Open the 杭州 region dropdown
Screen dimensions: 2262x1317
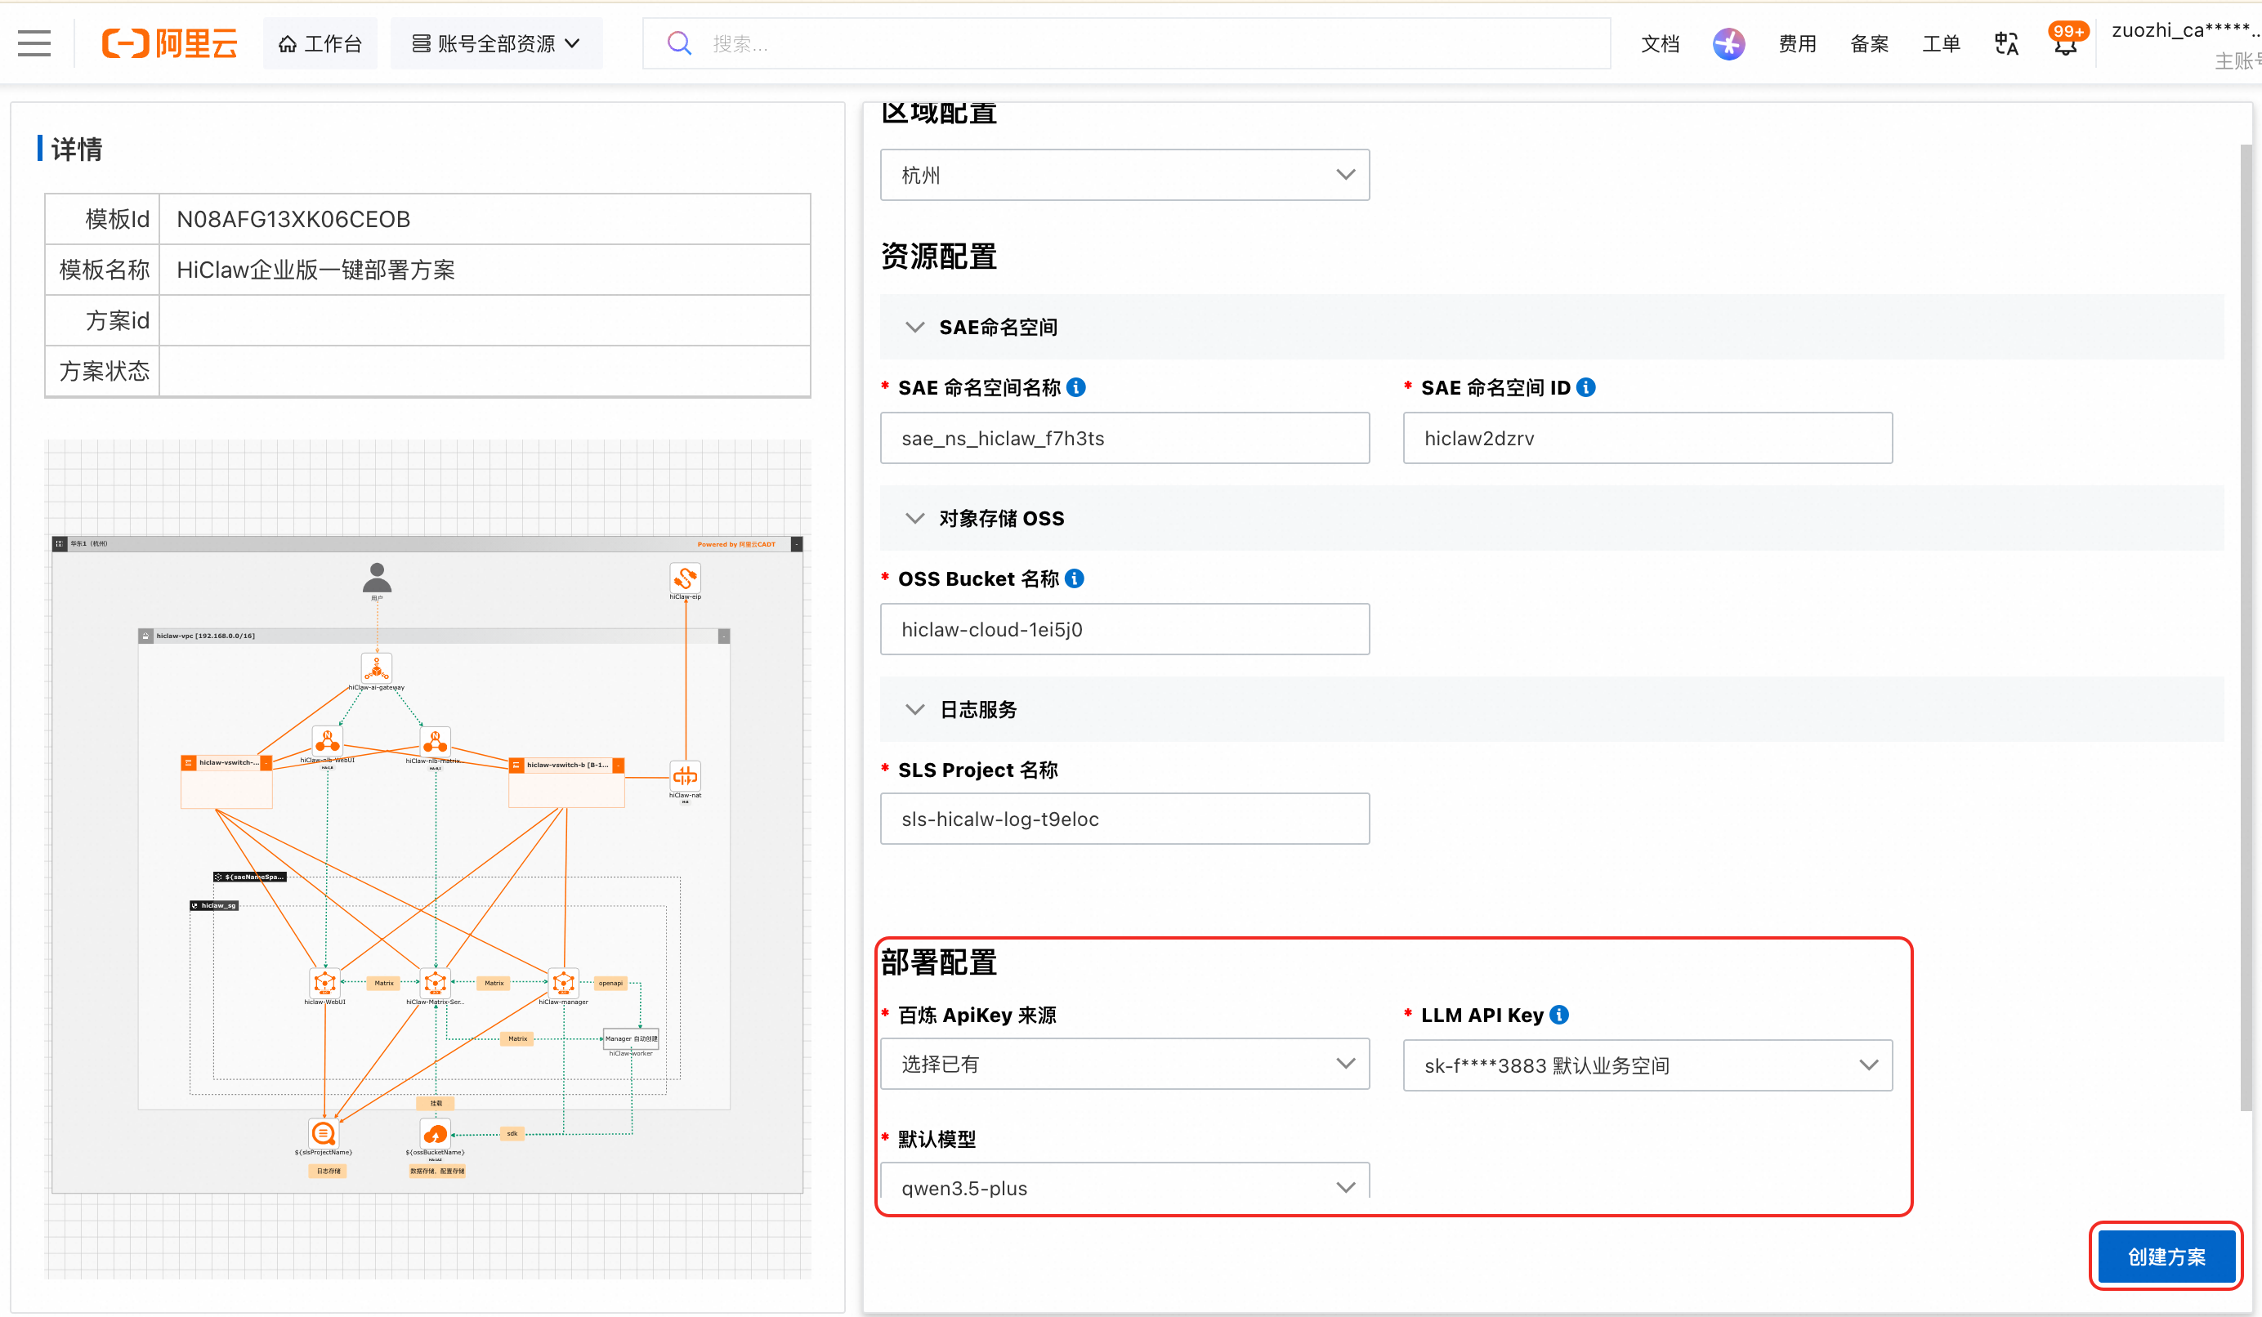pos(1124,175)
